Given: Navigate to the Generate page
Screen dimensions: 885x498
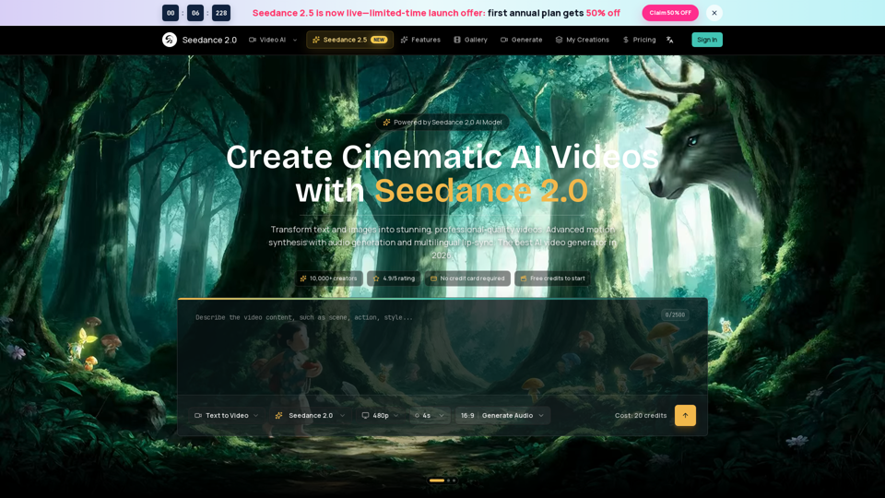Looking at the screenshot, I should (x=521, y=40).
